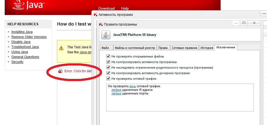Open the Security help link
The height and width of the screenshot is (125, 267).
click(18, 62)
